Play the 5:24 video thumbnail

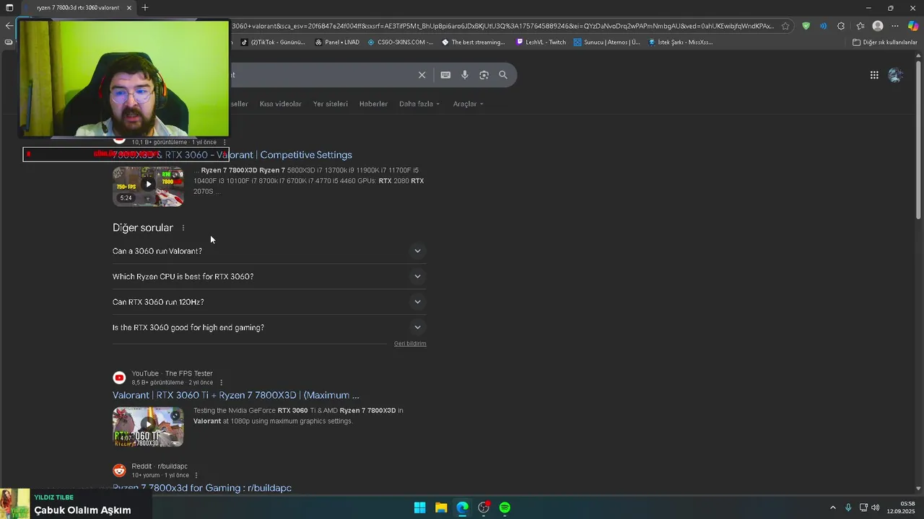148,186
